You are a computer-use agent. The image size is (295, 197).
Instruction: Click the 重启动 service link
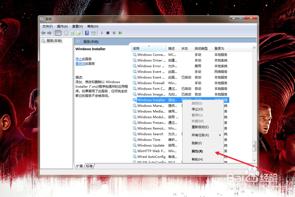click(80, 64)
